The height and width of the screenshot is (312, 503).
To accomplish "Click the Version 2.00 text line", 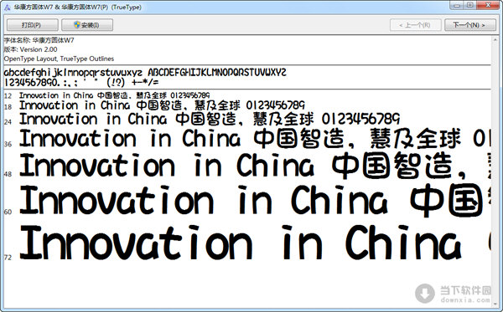I will coord(30,49).
